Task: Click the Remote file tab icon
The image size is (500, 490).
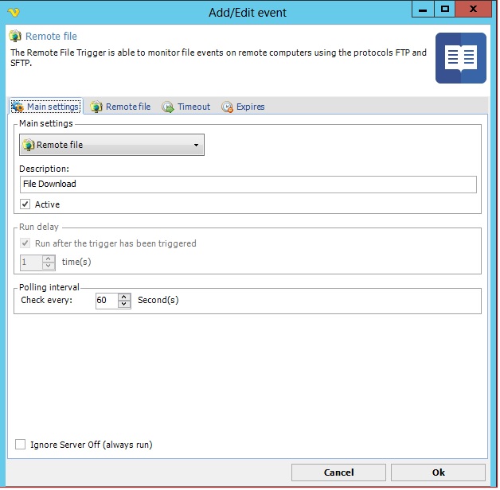Action: [96, 107]
